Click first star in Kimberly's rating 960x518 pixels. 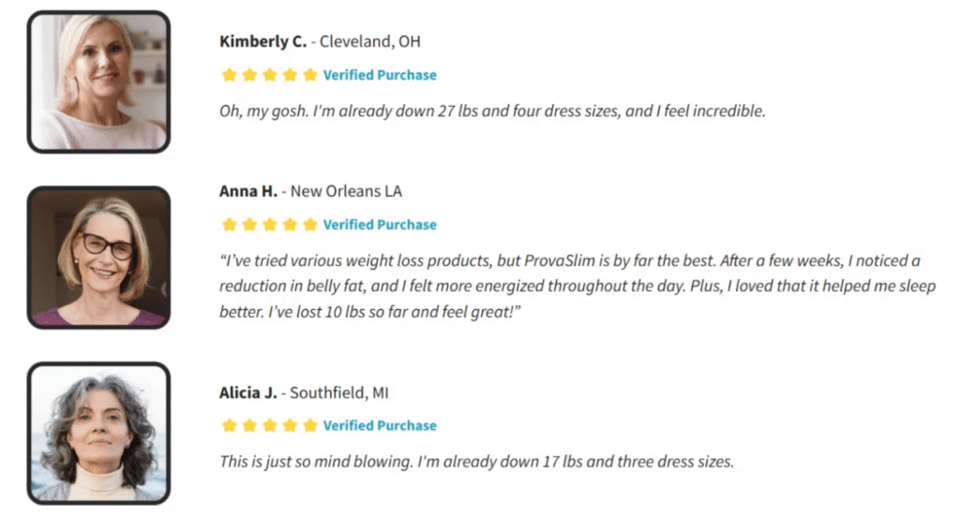point(229,75)
